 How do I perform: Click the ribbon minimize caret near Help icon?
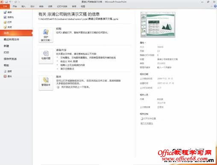click(x=211, y=6)
